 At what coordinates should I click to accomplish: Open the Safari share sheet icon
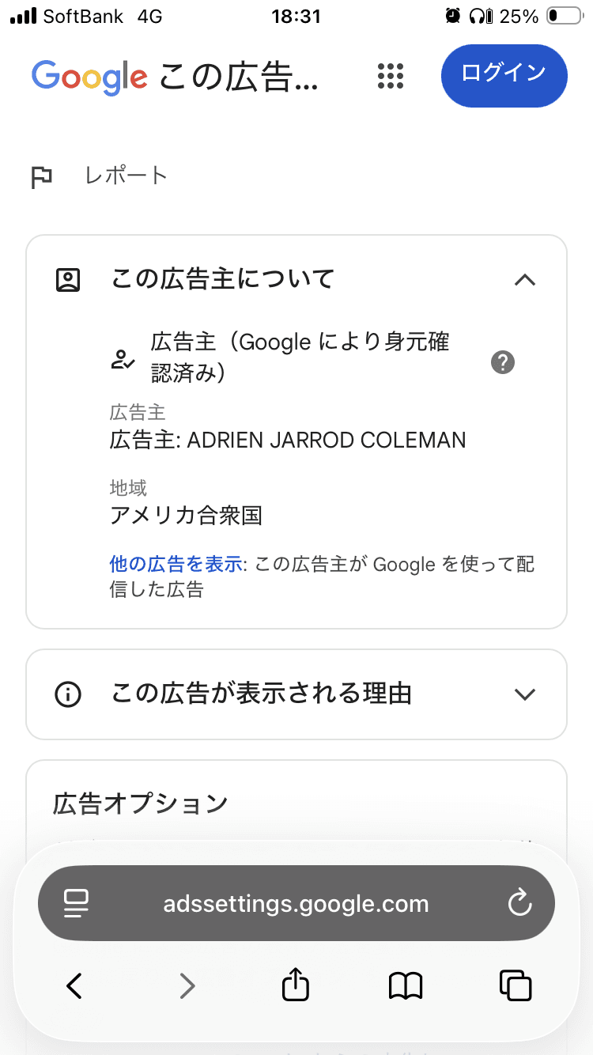coord(296,985)
